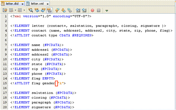
Task: Click the "A" default value on line 15
Action: 61,83
